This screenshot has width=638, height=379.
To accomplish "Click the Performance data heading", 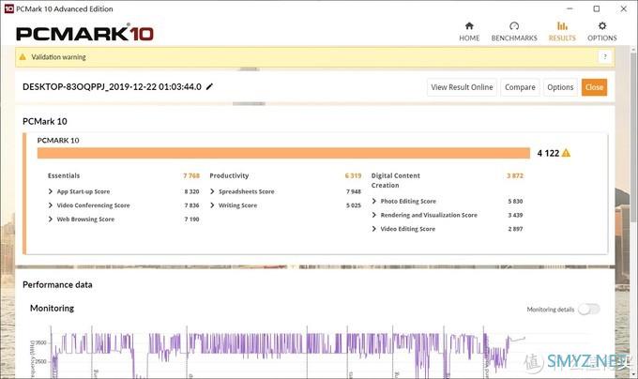I will tap(57, 284).
